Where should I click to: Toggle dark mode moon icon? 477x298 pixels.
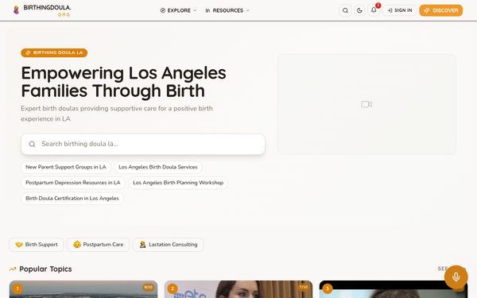tap(359, 10)
